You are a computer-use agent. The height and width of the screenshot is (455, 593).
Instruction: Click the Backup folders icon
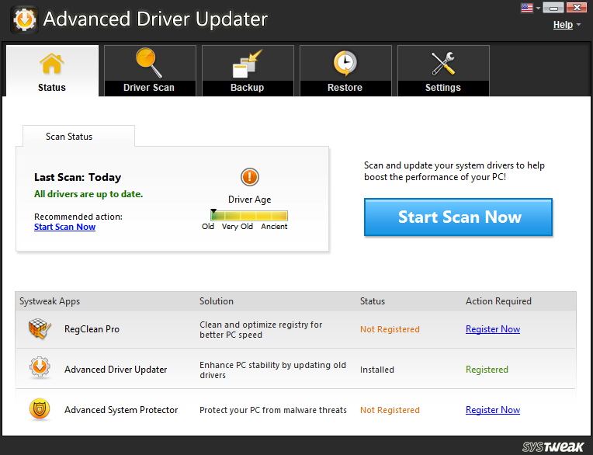coord(247,64)
